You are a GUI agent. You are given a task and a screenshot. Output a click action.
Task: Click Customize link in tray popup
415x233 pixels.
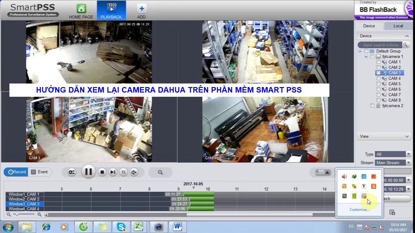(x=359, y=210)
